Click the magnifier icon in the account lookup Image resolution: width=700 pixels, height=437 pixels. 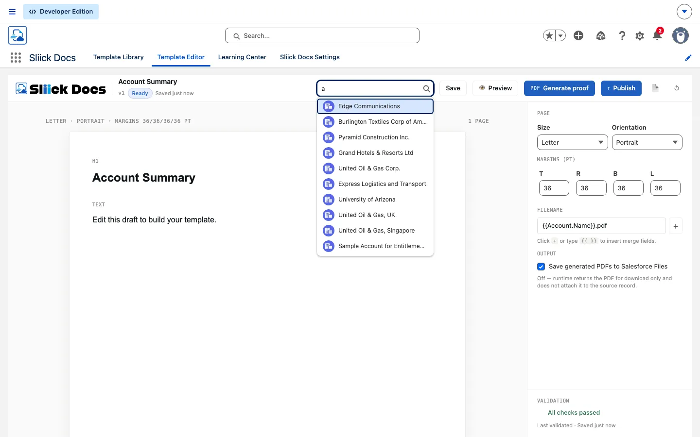pos(426,88)
